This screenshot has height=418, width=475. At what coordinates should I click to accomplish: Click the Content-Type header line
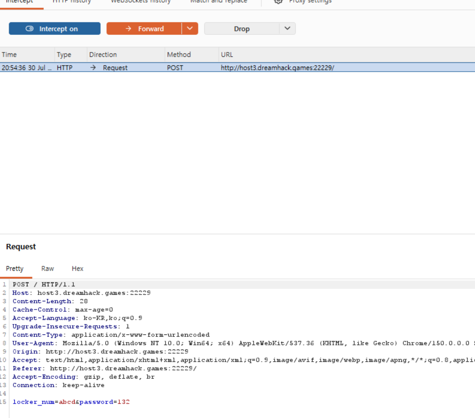111,335
